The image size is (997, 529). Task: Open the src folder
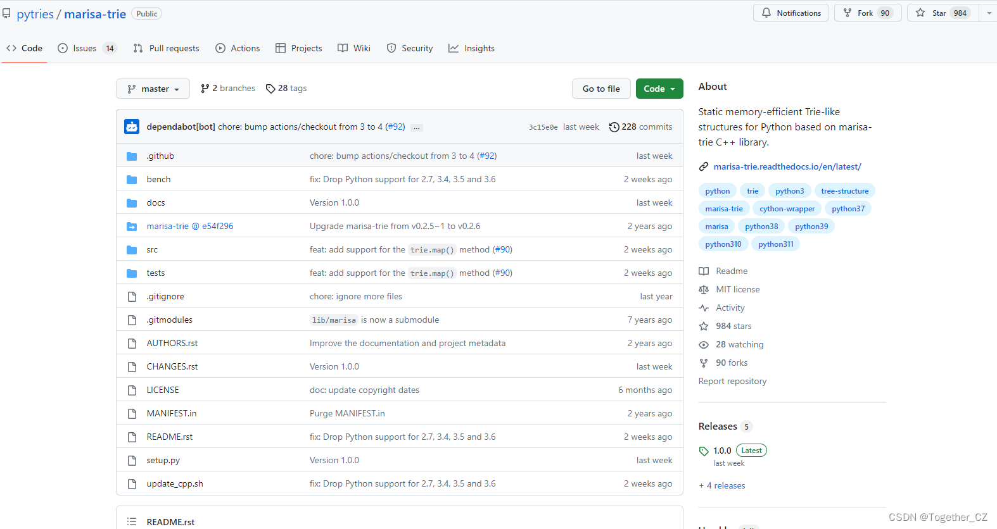152,250
